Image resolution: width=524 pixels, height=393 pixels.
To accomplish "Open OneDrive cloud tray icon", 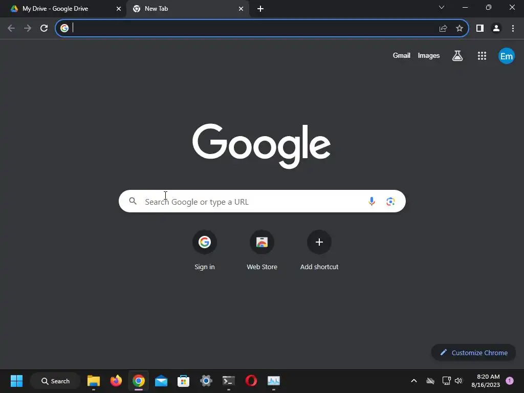I will pyautogui.click(x=430, y=381).
